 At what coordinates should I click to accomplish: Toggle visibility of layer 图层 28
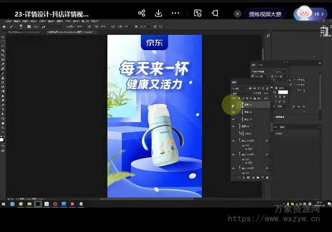pos(233,126)
